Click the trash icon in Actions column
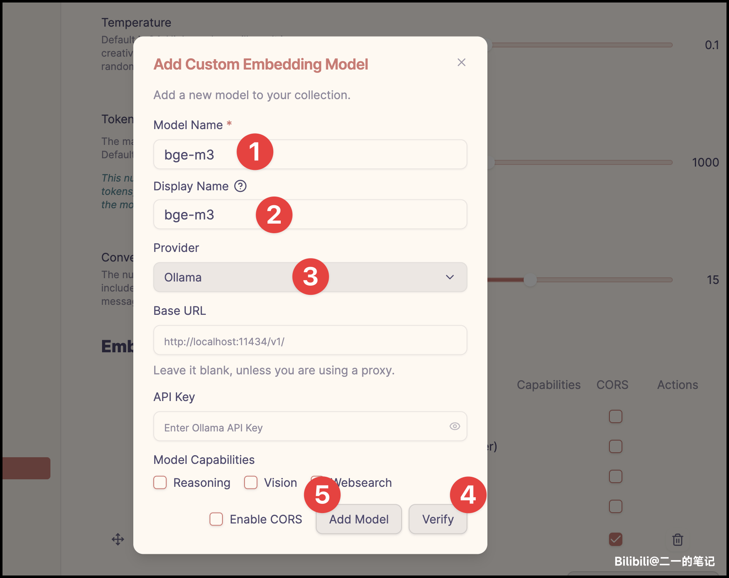 677,539
